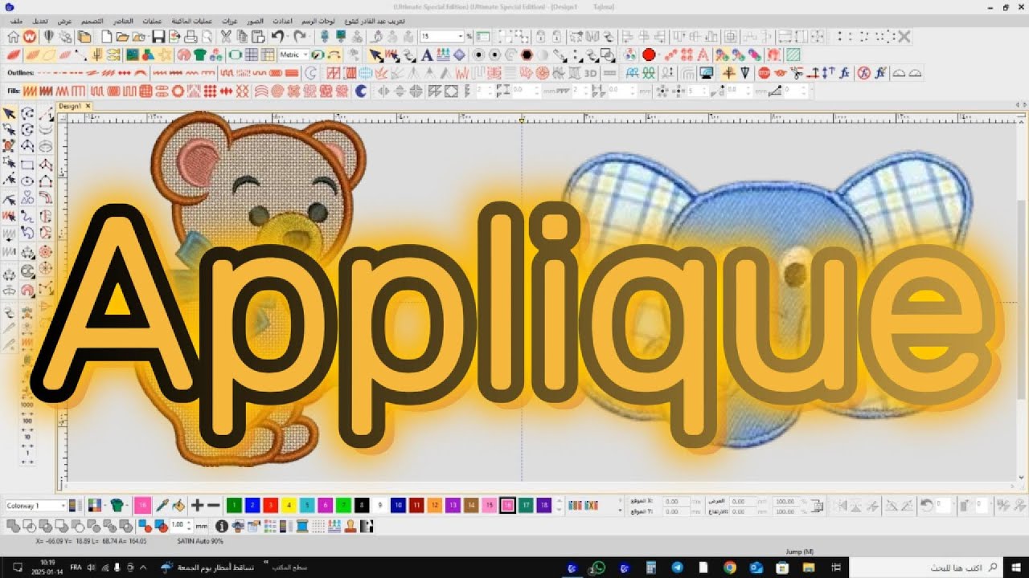
Task: Click the 3D effect icon
Action: (591, 73)
